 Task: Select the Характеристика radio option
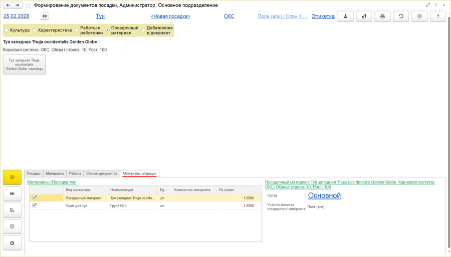pos(52,30)
